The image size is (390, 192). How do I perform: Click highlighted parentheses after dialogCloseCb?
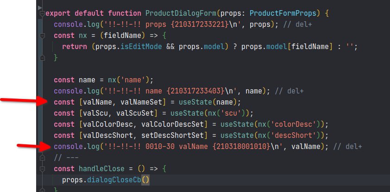145,180
